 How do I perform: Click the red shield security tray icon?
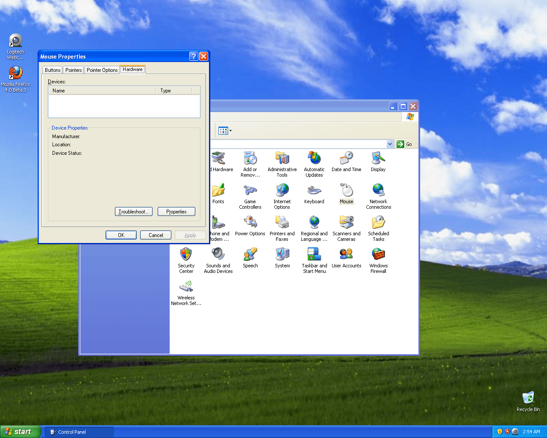[507, 432]
